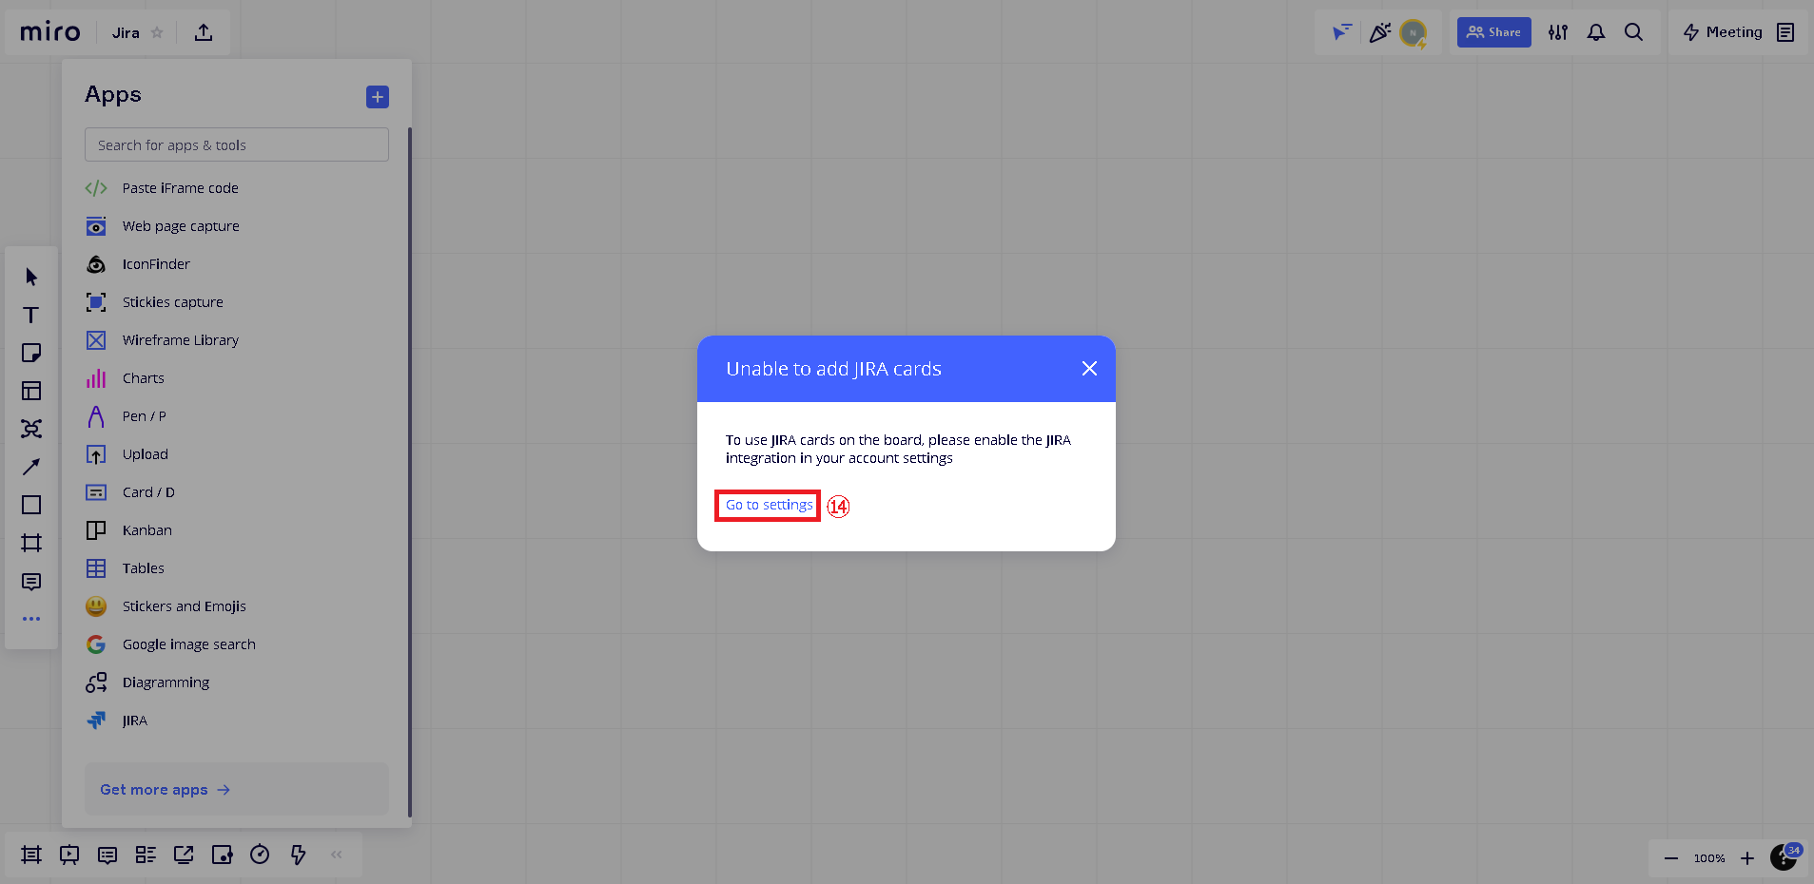Click the Share button
1814x884 pixels.
click(1493, 32)
